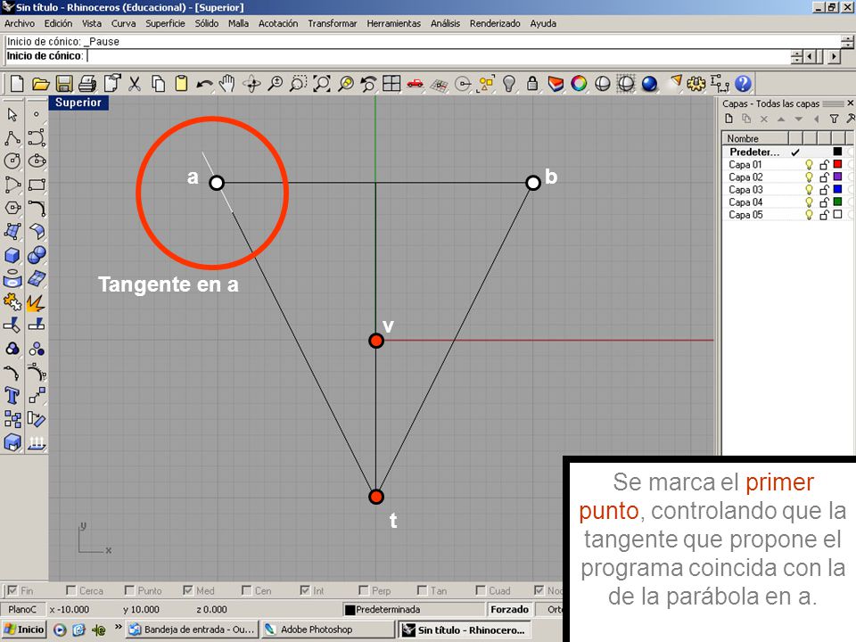Select the Explode tool icon
The height and width of the screenshot is (642, 856).
(37, 302)
